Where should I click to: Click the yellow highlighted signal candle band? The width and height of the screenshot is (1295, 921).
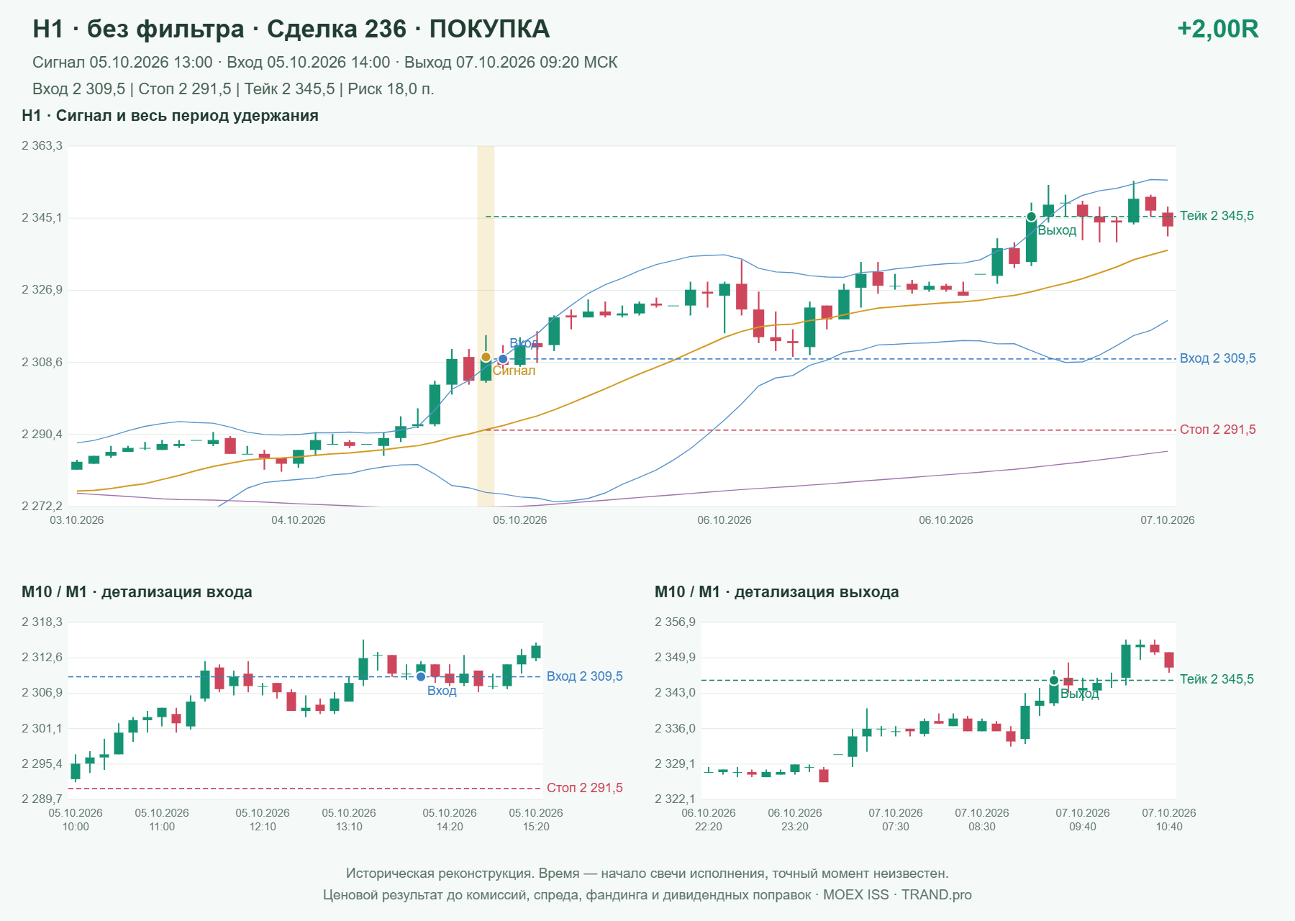point(486,326)
